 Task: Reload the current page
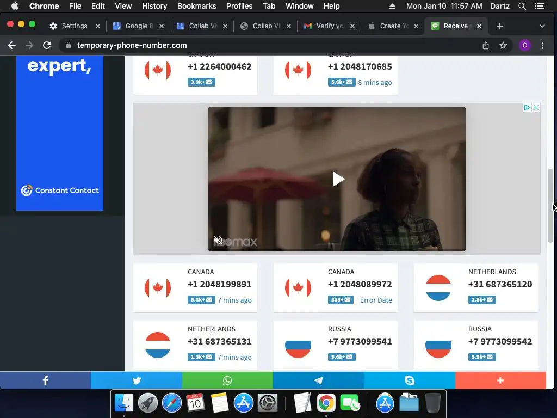47,45
